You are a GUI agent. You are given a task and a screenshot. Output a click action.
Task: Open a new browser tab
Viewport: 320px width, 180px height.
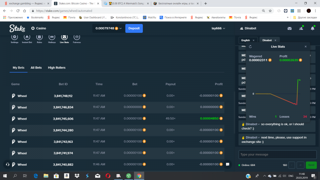pyautogui.click(x=206, y=4)
